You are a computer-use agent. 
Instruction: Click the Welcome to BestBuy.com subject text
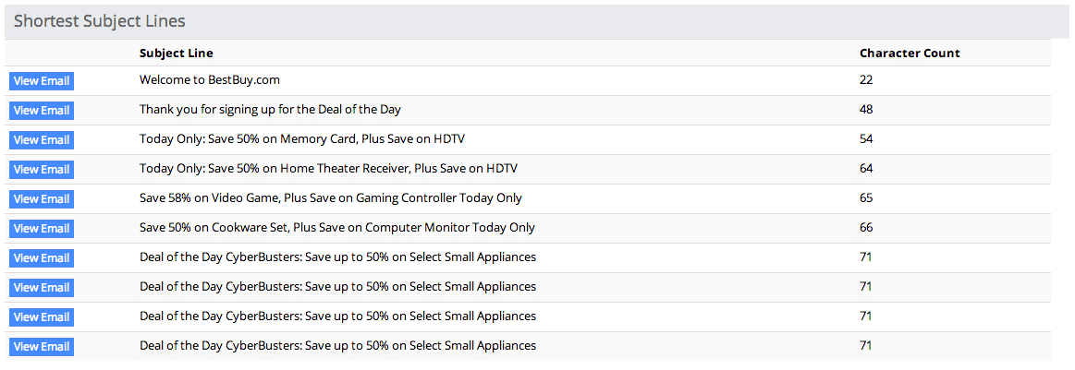coord(210,80)
